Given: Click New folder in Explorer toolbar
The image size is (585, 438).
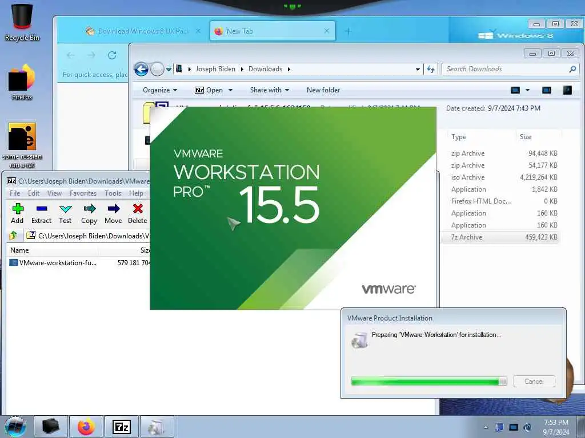Looking at the screenshot, I should pos(323,90).
